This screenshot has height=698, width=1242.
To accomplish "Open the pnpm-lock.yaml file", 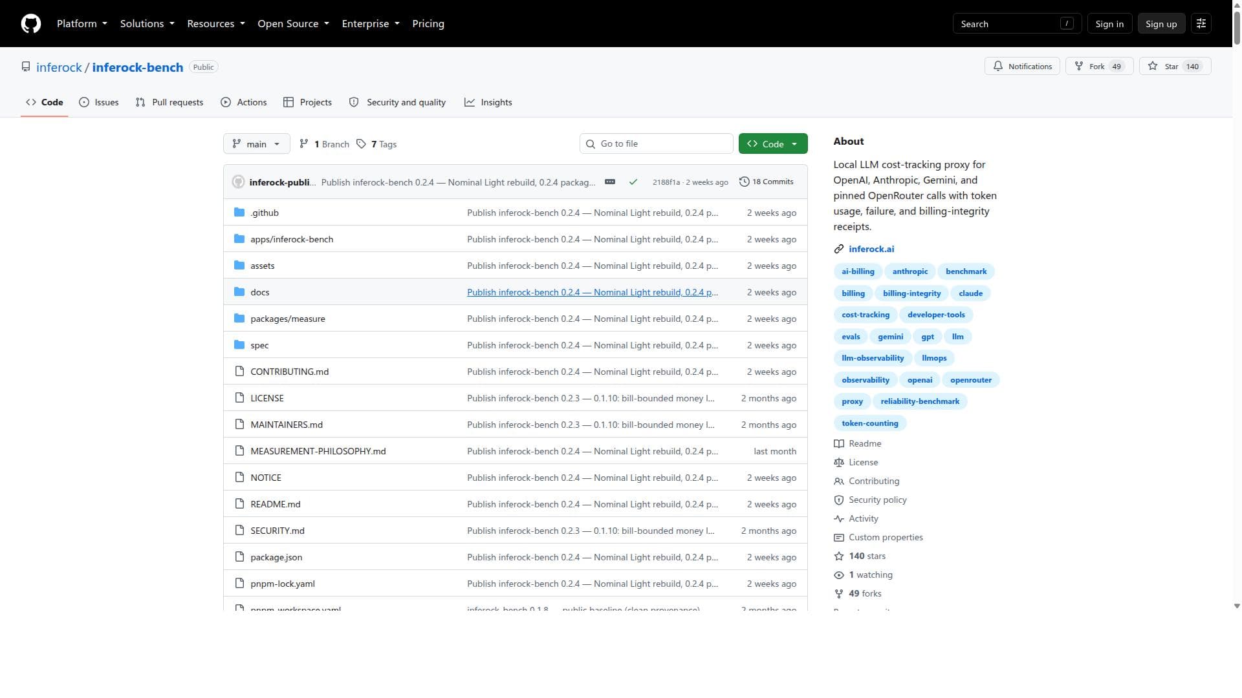I will pyautogui.click(x=283, y=584).
